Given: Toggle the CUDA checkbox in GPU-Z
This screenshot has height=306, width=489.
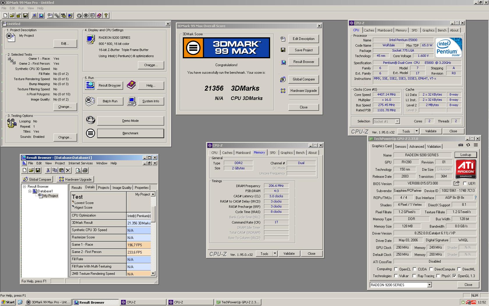Looking at the screenshot, I should (x=414, y=269).
